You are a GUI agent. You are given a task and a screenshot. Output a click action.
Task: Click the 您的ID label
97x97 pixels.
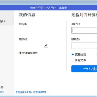pyautogui.click(x=23, y=24)
